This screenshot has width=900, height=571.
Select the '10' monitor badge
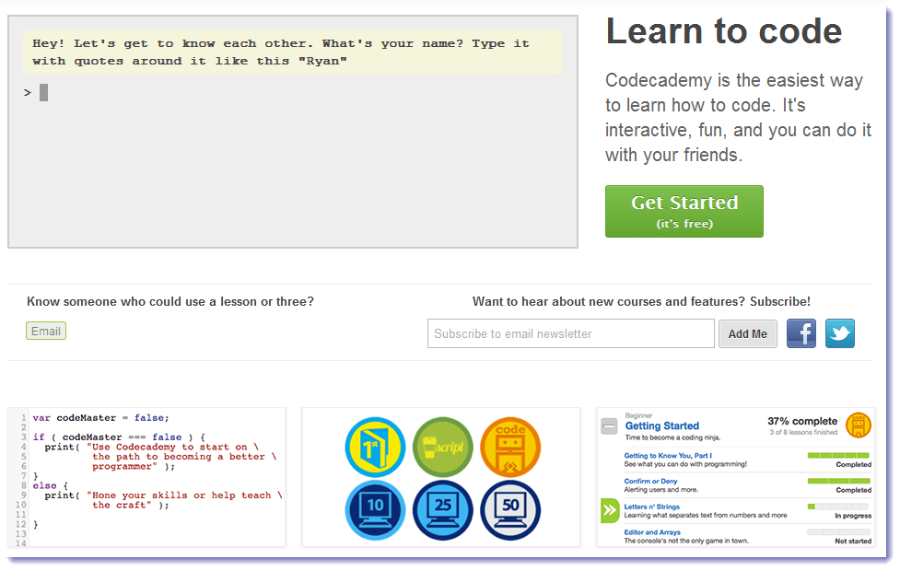pos(375,510)
